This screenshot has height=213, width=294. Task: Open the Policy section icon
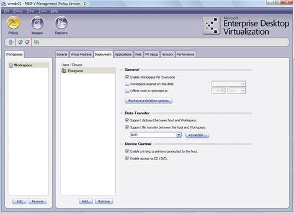pos(14,23)
